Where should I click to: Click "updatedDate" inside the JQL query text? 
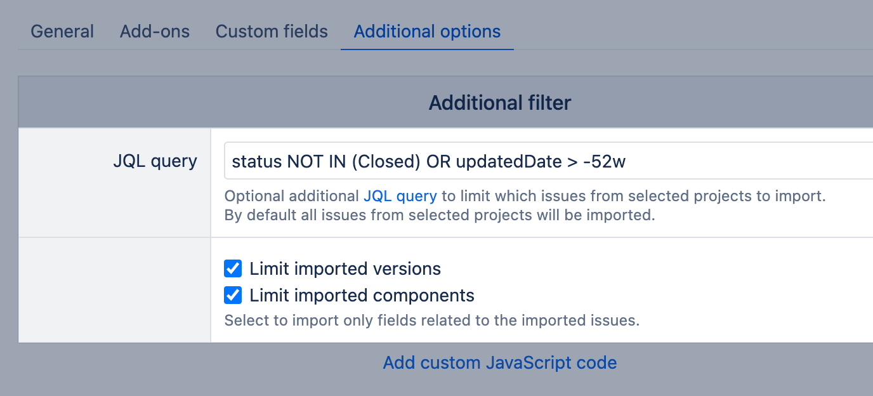coord(506,161)
